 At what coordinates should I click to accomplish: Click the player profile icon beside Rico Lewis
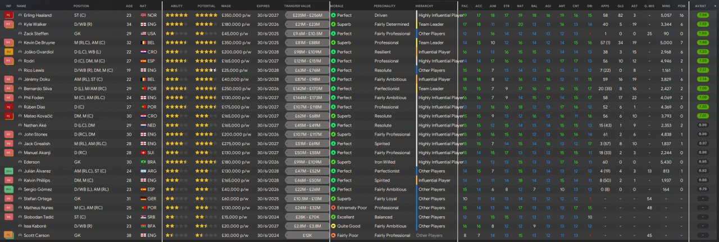tap(20, 70)
